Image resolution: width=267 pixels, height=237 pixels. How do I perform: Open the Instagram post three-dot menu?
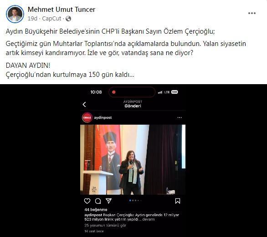[180, 117]
